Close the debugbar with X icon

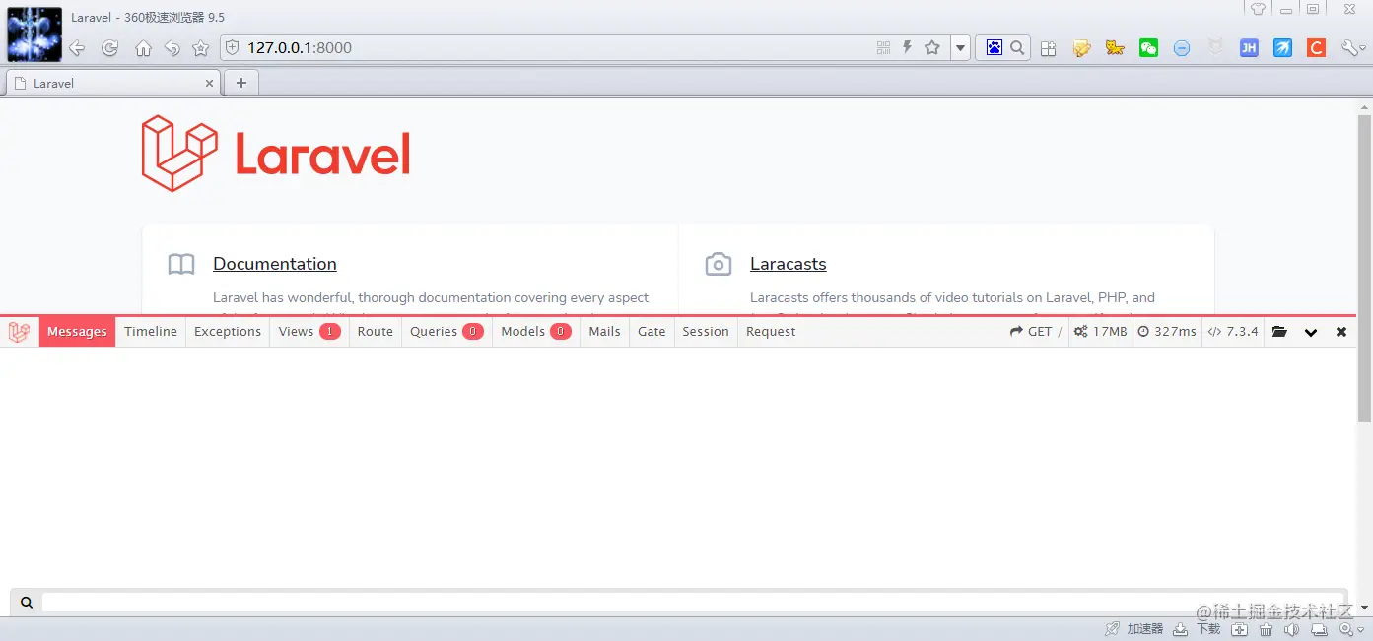point(1341,333)
